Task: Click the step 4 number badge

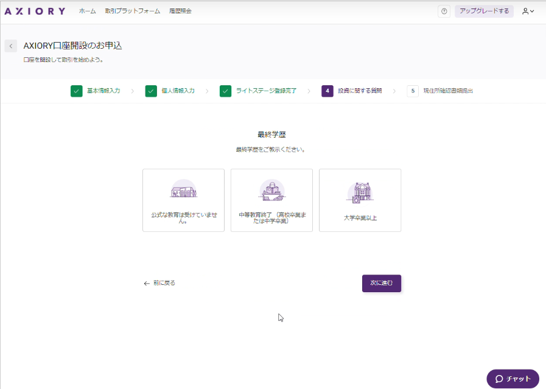Action: (x=327, y=91)
